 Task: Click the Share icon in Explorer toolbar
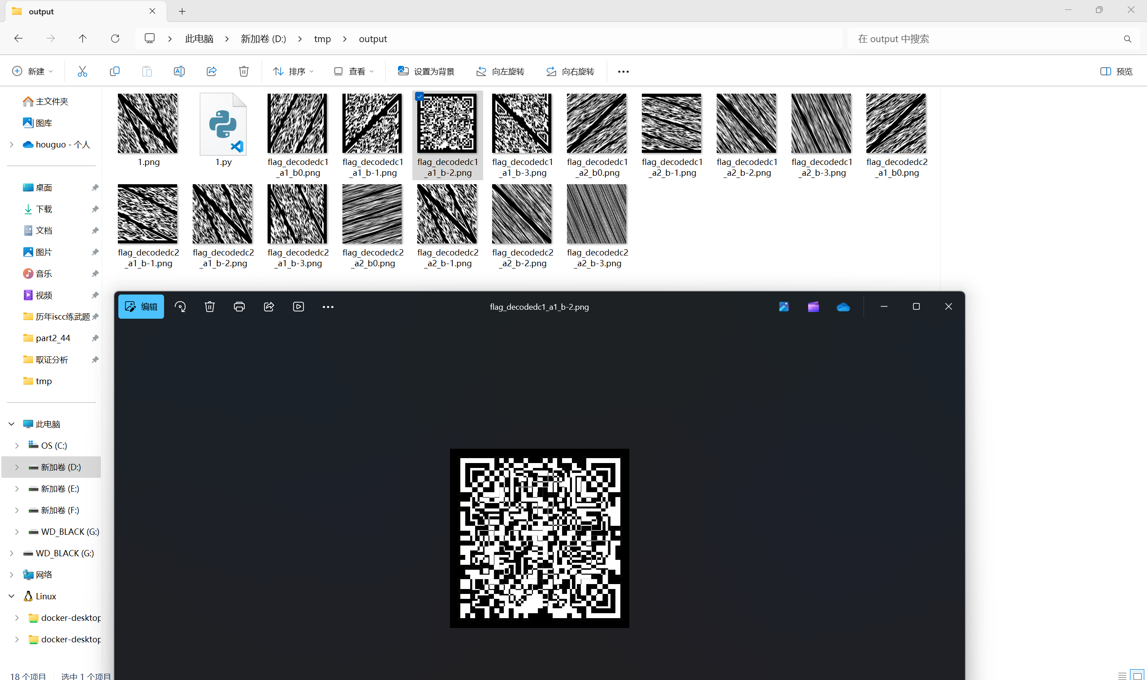coord(212,71)
